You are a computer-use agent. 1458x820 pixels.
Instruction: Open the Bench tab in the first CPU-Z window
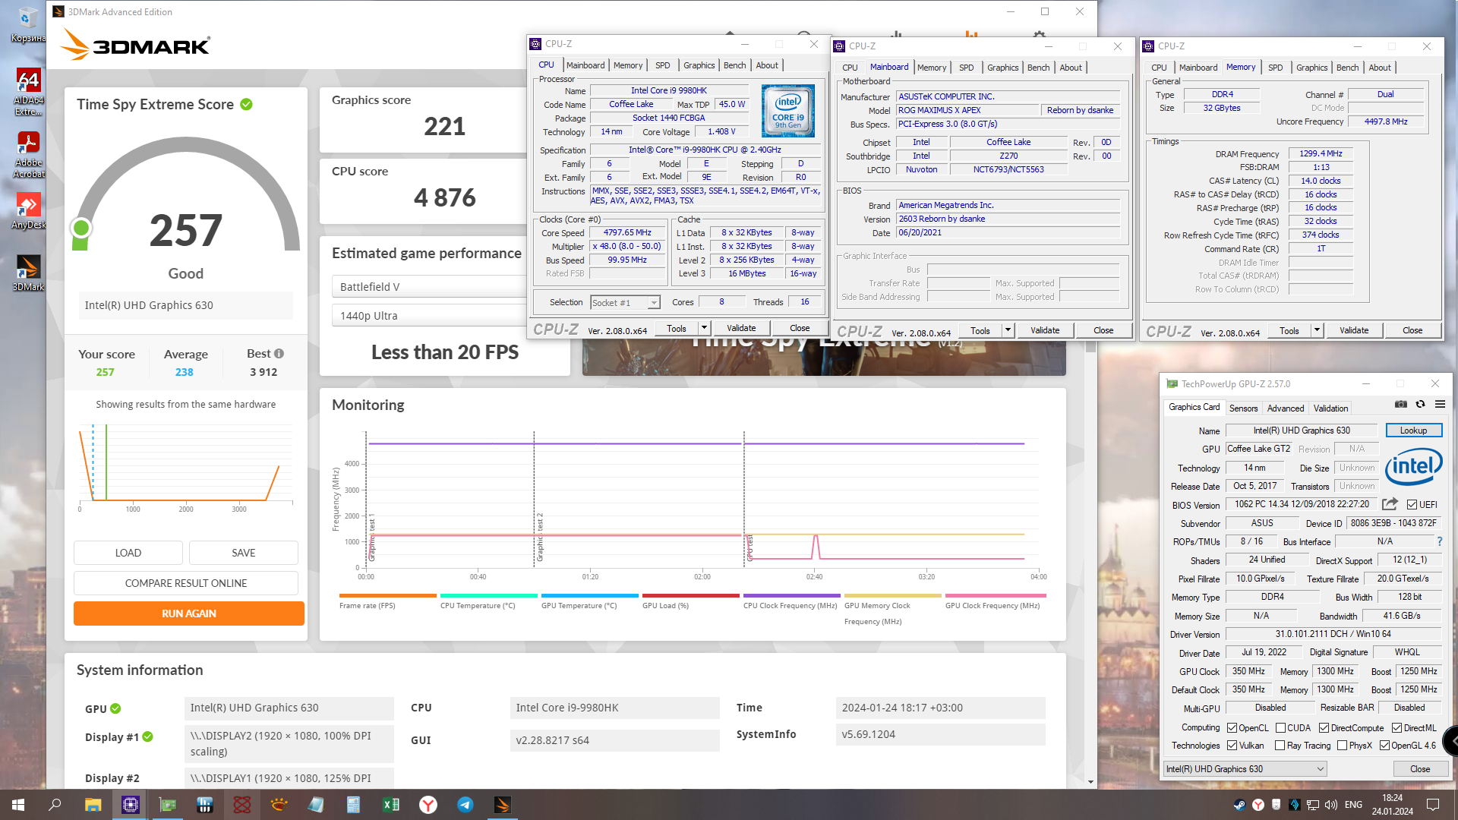click(734, 65)
